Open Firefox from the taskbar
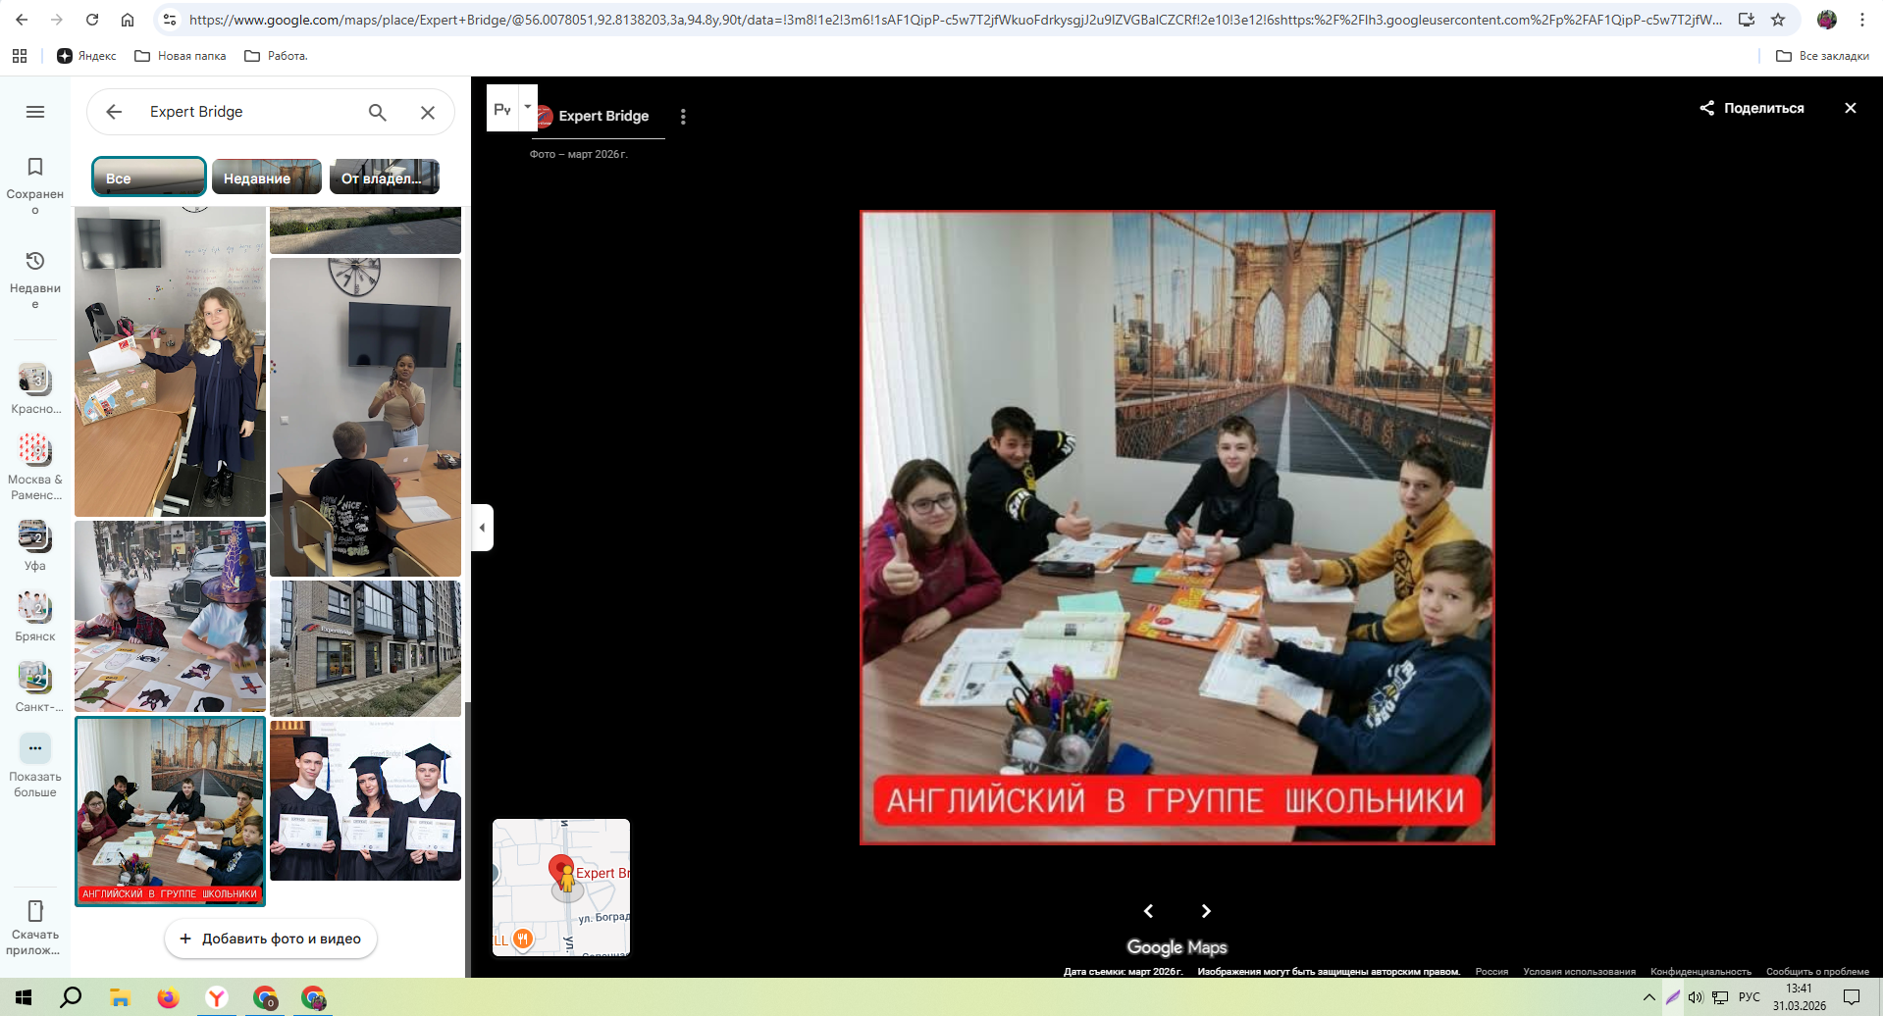This screenshot has height=1016, width=1883. tap(168, 997)
